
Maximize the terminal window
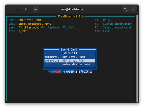point(26,10)
